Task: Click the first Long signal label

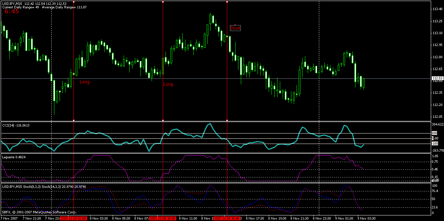Action: coord(84,82)
